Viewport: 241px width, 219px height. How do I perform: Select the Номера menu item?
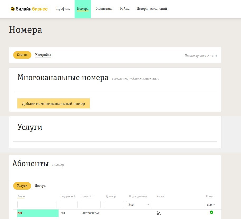tap(83, 9)
